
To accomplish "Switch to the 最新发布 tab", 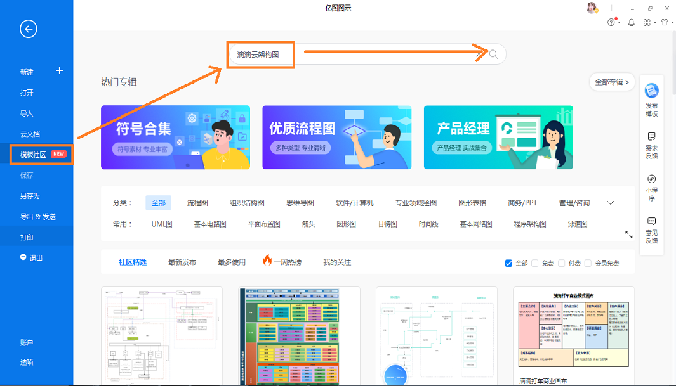I will click(x=182, y=262).
